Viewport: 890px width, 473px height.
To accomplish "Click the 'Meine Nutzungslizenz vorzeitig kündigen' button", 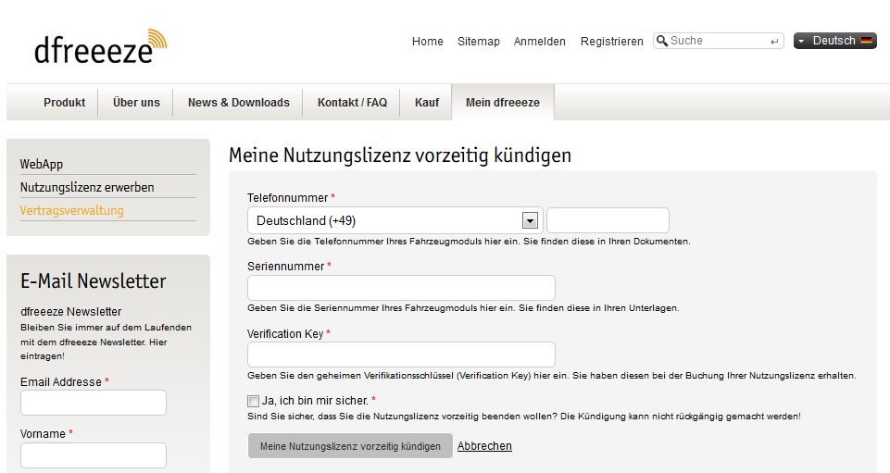I will [x=350, y=446].
